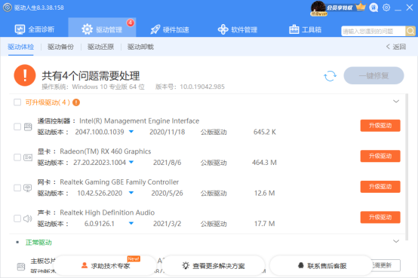The image size is (418, 278).
Task: Click 升级驱动 for Radeon RX 460
Action: (x=380, y=156)
